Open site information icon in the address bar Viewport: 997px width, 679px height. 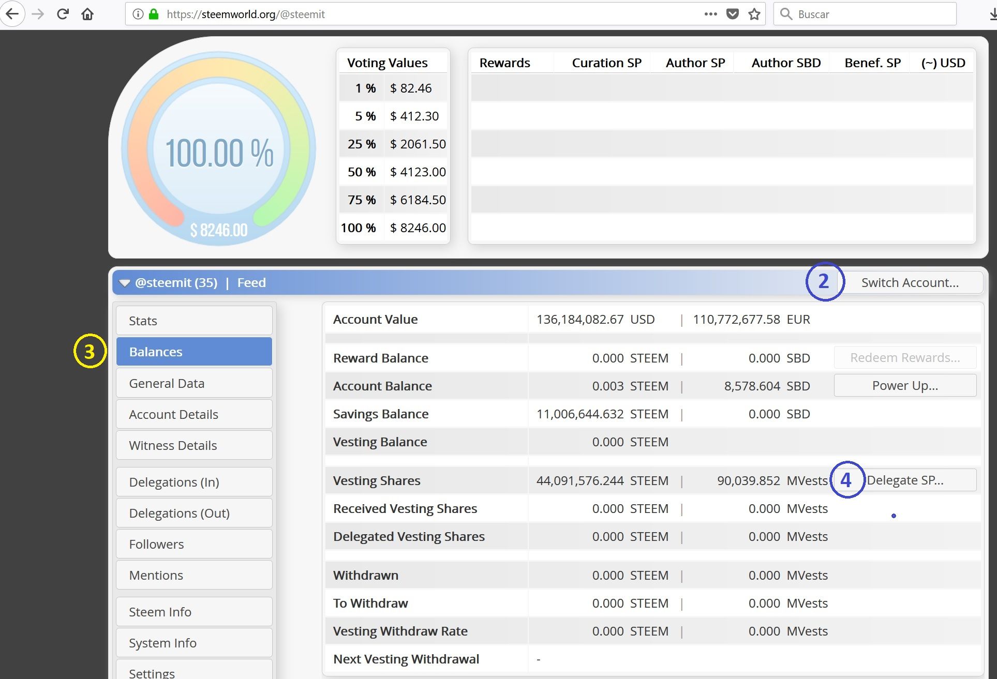tap(138, 14)
